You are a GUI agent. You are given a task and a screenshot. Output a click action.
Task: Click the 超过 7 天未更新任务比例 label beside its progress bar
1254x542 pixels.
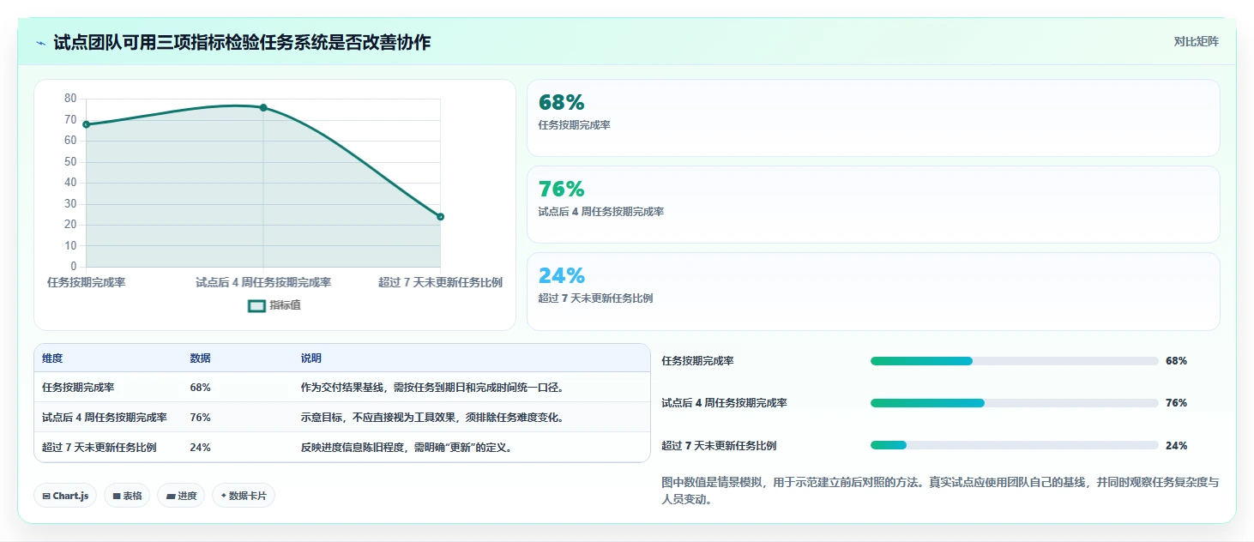(719, 446)
